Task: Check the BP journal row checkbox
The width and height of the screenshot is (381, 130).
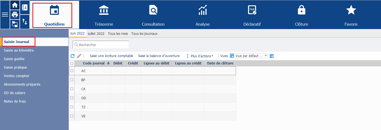Action: 72,80
